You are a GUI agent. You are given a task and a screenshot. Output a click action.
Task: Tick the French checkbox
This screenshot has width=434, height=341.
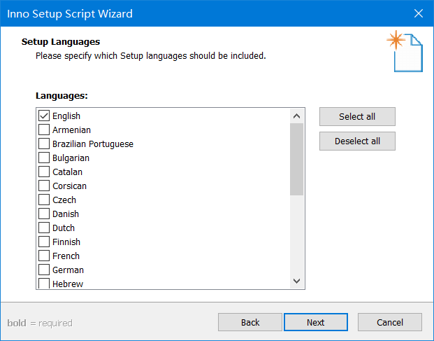tap(44, 256)
